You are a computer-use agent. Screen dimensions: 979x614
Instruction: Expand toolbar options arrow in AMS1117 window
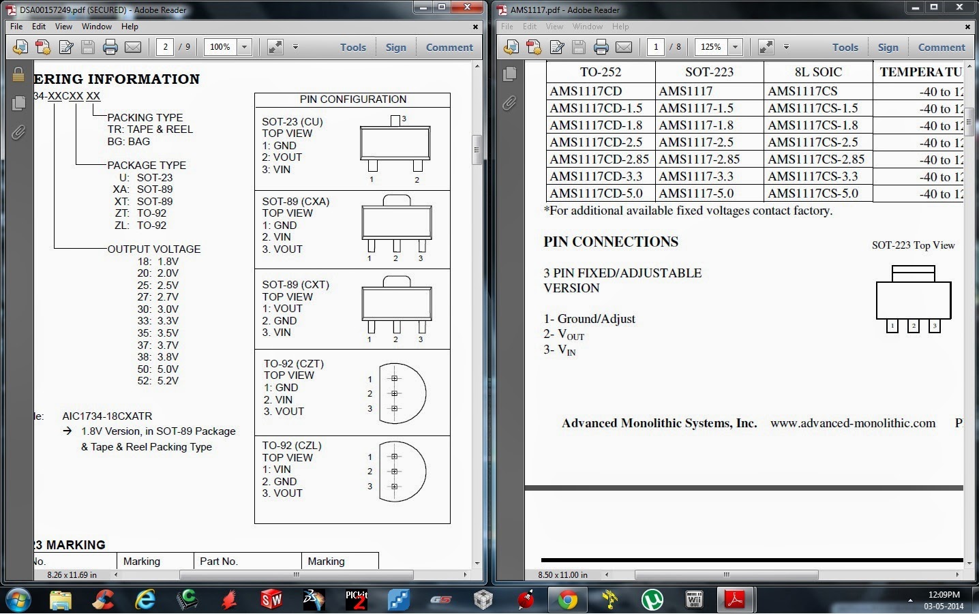786,47
